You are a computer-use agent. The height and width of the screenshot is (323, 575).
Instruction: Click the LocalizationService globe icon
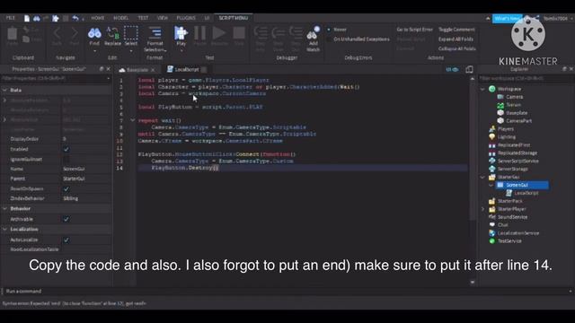(492, 233)
